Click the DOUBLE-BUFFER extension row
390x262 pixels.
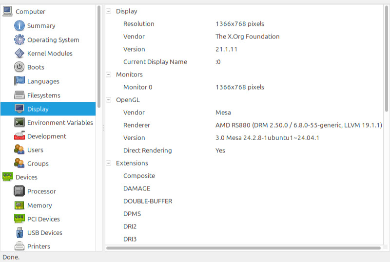244,201
